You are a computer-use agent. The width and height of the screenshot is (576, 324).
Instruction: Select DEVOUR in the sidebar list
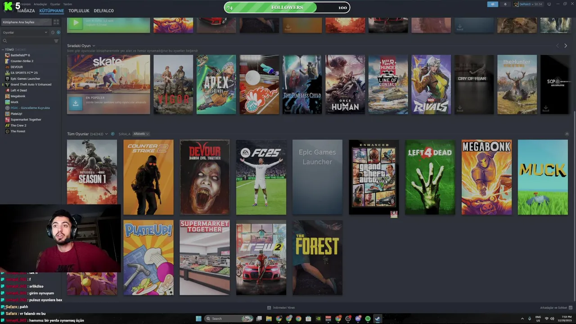pos(31,67)
